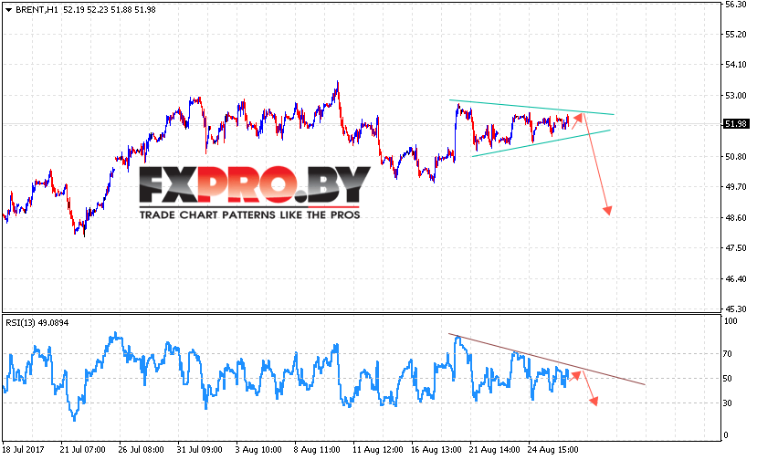Select the 16 Aug 13:00 time axis label

point(436,449)
